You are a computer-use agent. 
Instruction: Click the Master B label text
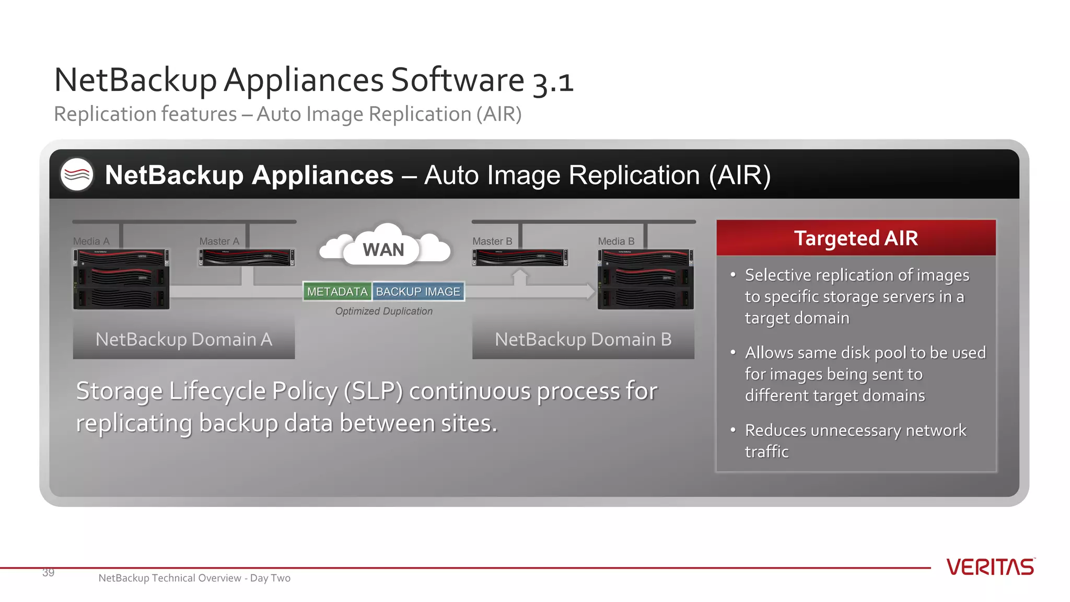tap(492, 241)
